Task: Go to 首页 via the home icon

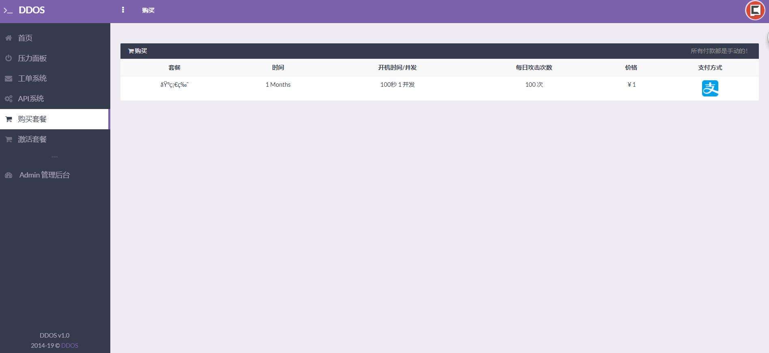Action: click(x=9, y=38)
